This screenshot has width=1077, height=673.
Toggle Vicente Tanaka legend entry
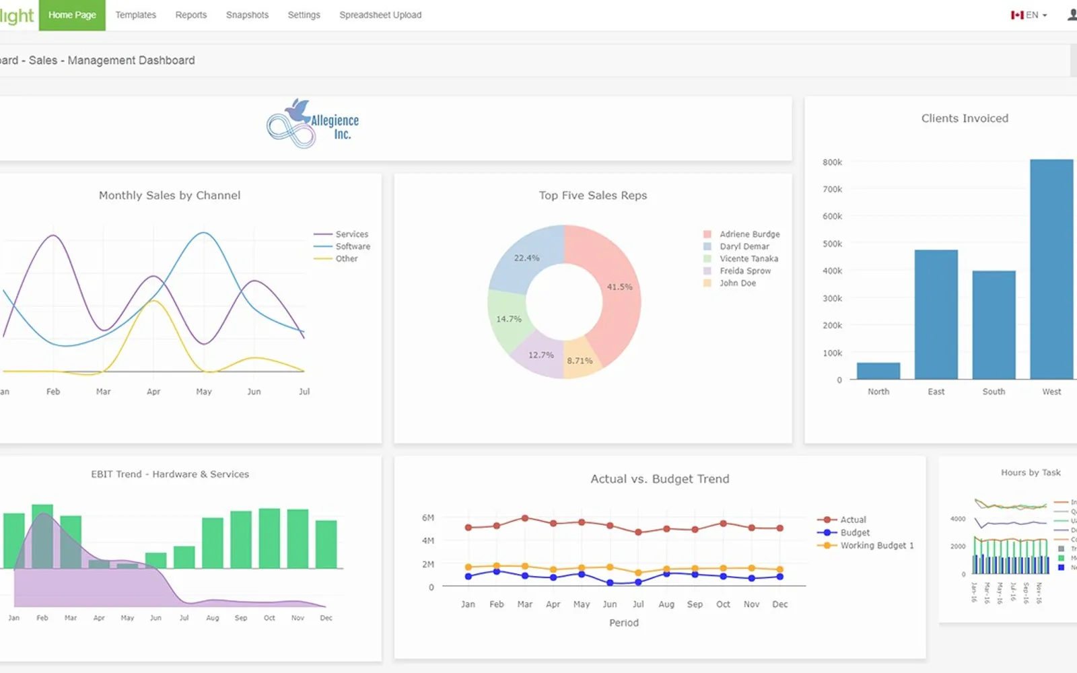click(740, 258)
